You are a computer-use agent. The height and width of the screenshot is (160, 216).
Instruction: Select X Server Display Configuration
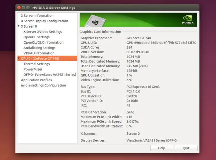pyautogui.click(x=44, y=21)
